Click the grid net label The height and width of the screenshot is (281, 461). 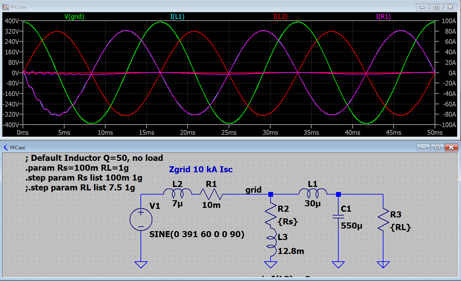pyautogui.click(x=253, y=190)
